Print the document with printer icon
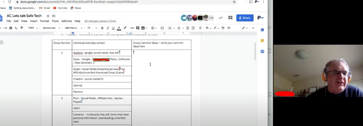The image size is (363, 126). [x=11, y=28]
